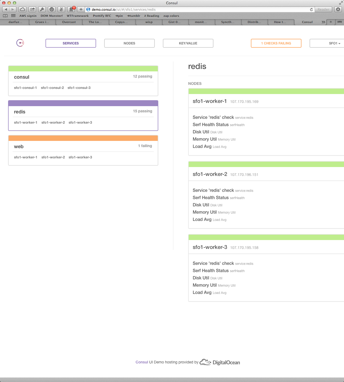Open the Consul link in footer
This screenshot has width=344, height=382.
tap(142, 362)
